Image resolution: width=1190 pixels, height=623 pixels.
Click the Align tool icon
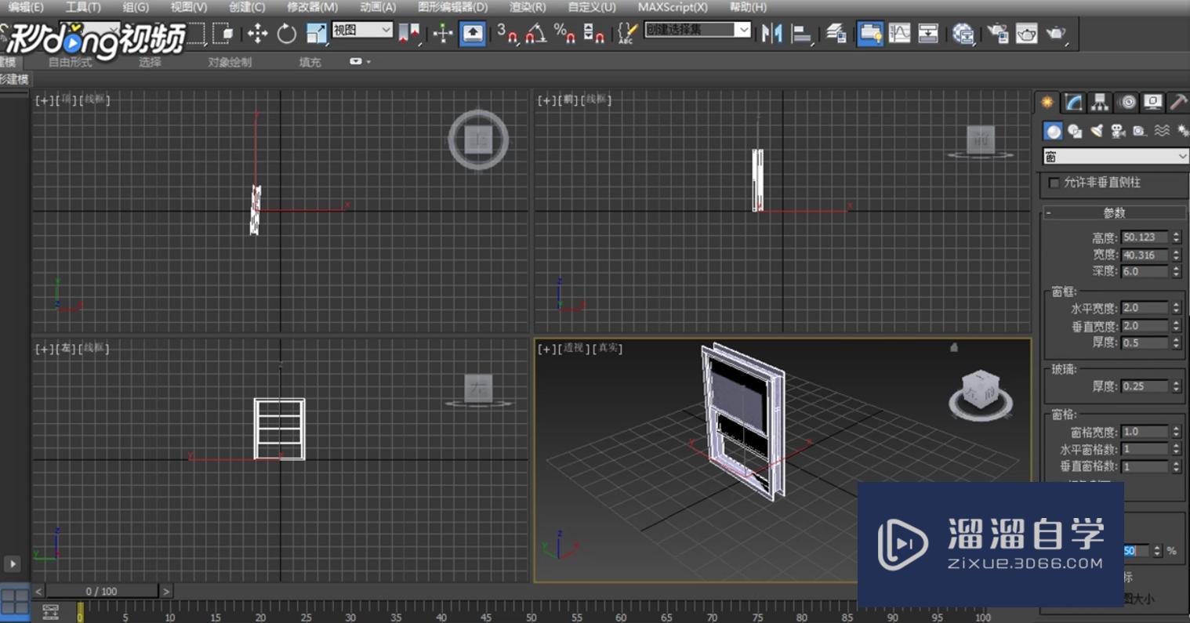[801, 33]
